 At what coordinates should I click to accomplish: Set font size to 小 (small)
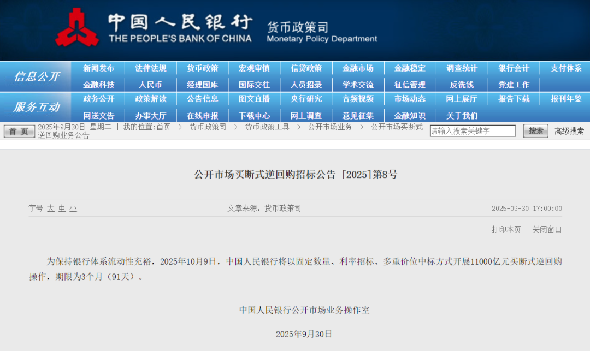click(x=73, y=209)
